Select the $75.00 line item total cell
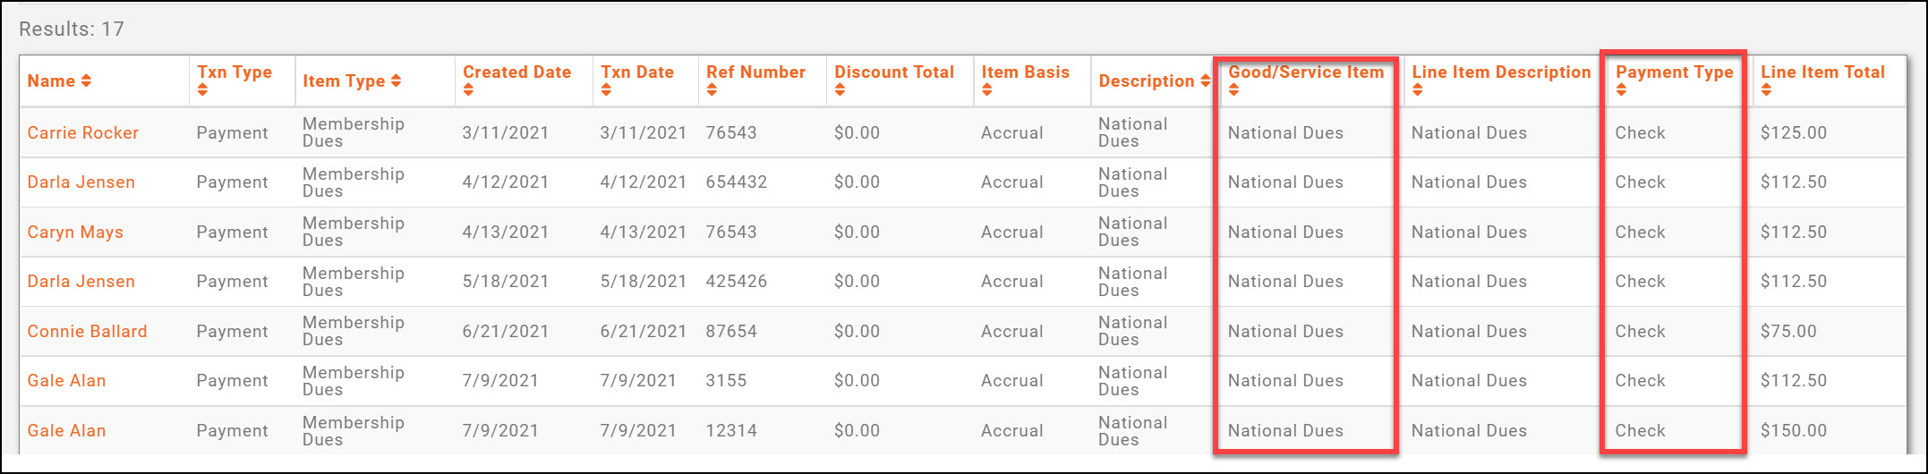 tap(1788, 332)
